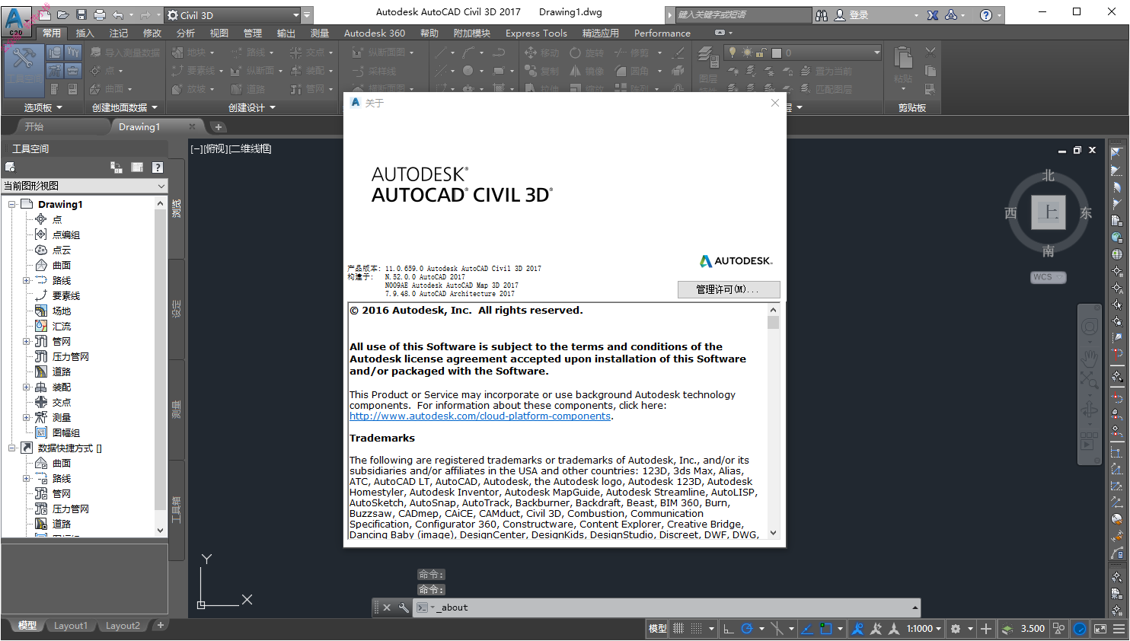Viewport: 1130px width, 641px height.
Task: Click the Open file folder icon
Action: (x=63, y=14)
